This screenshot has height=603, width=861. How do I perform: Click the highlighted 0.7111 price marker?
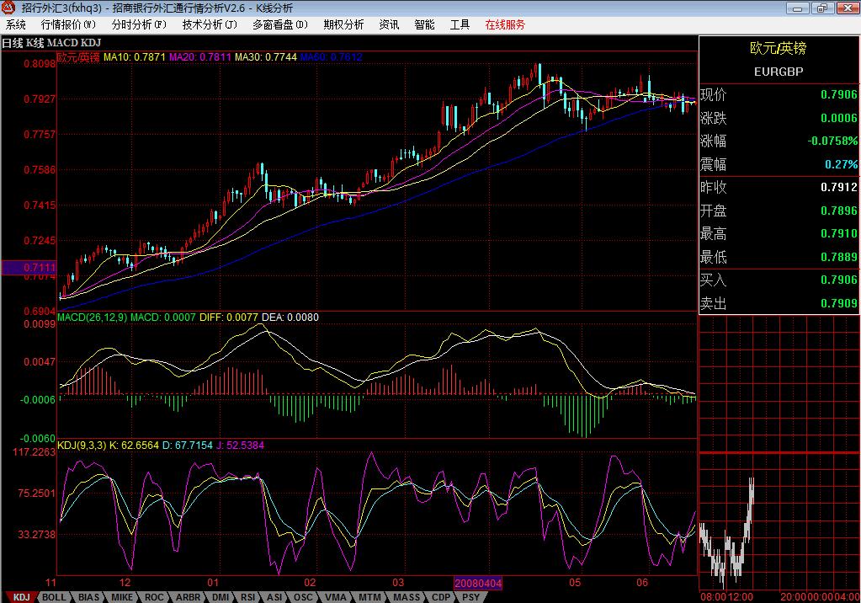pos(29,268)
